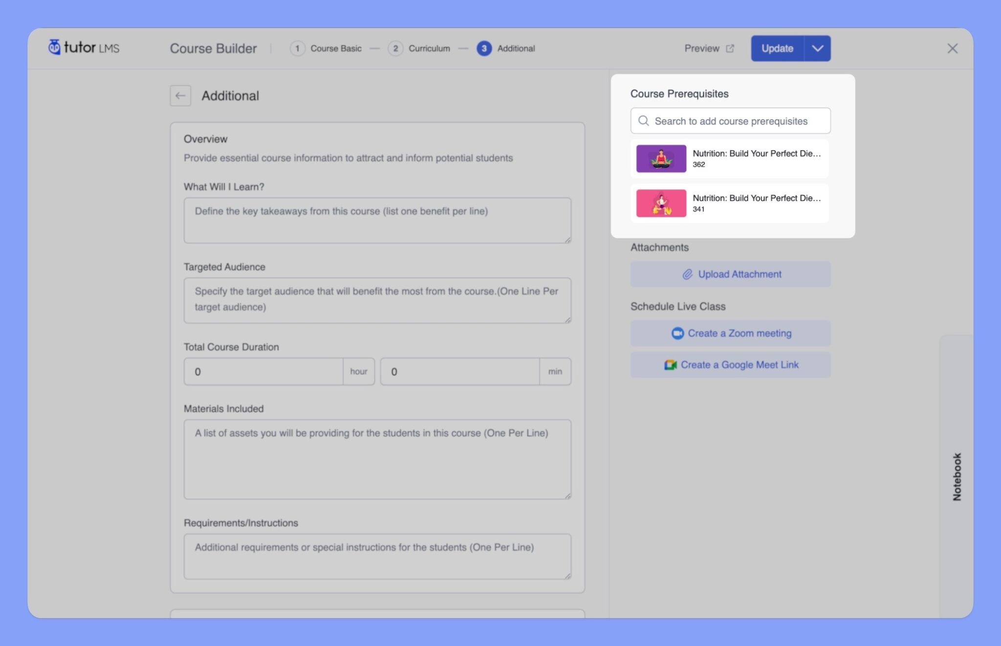Click the Search to add course prerequisites field

[730, 121]
